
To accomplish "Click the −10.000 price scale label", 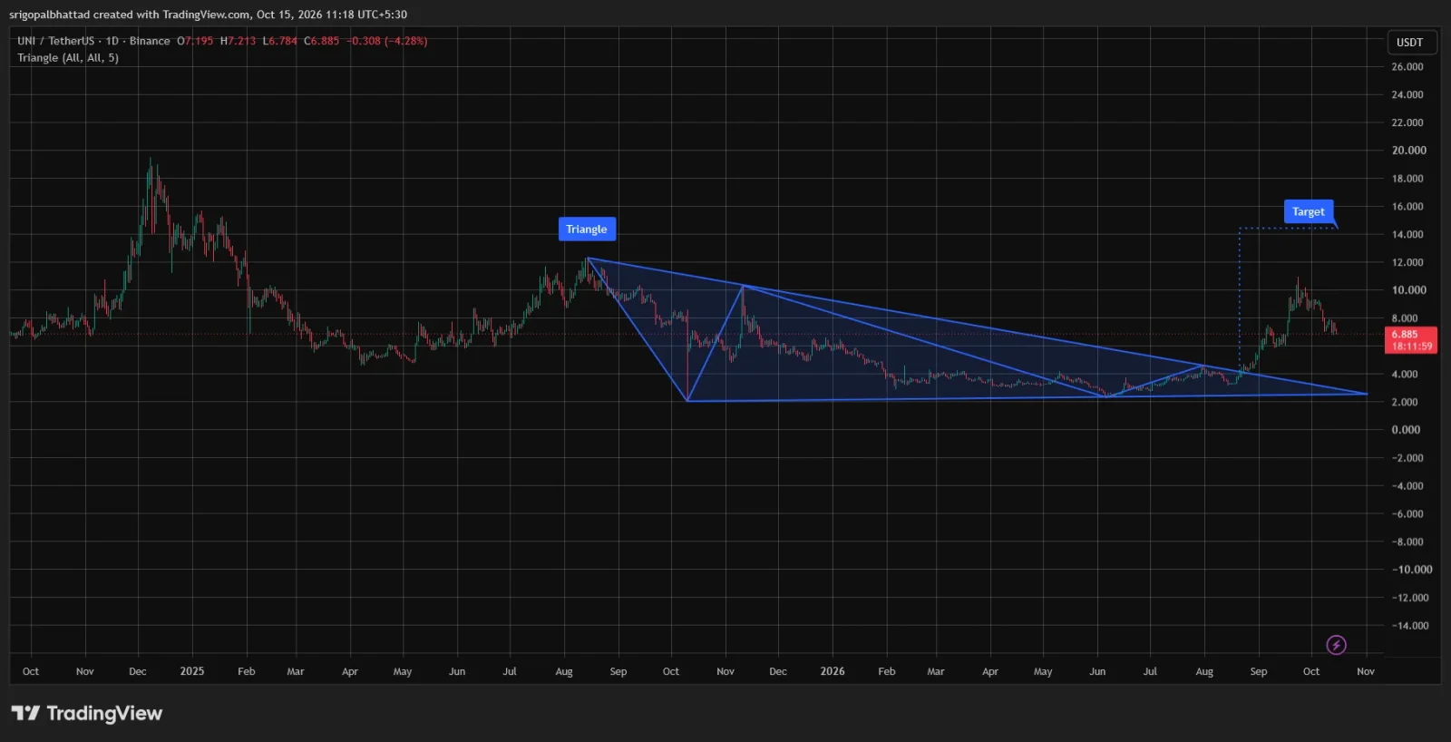I will [1412, 570].
